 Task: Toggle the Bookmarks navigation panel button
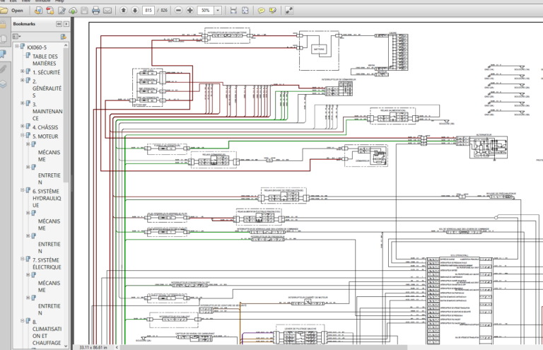(4, 54)
